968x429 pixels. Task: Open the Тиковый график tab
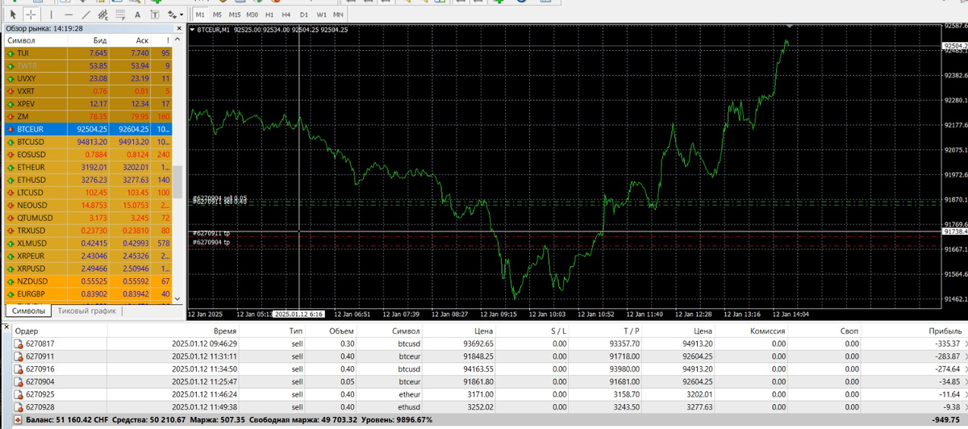(x=87, y=310)
